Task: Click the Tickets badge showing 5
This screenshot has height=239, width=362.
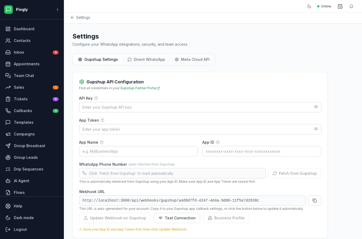Action: coord(56,99)
